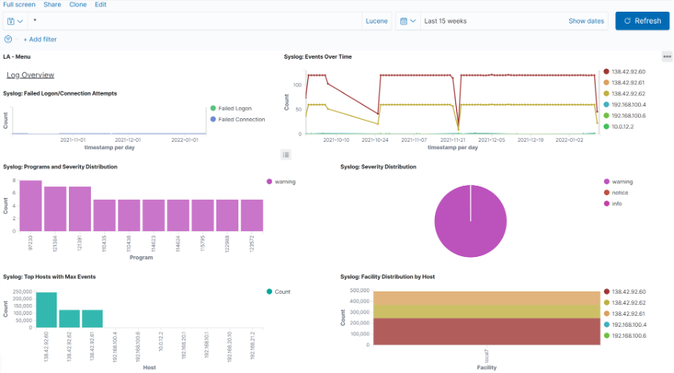Open Edit mode for dashboard
This screenshot has width=674, height=373.
(x=100, y=4)
